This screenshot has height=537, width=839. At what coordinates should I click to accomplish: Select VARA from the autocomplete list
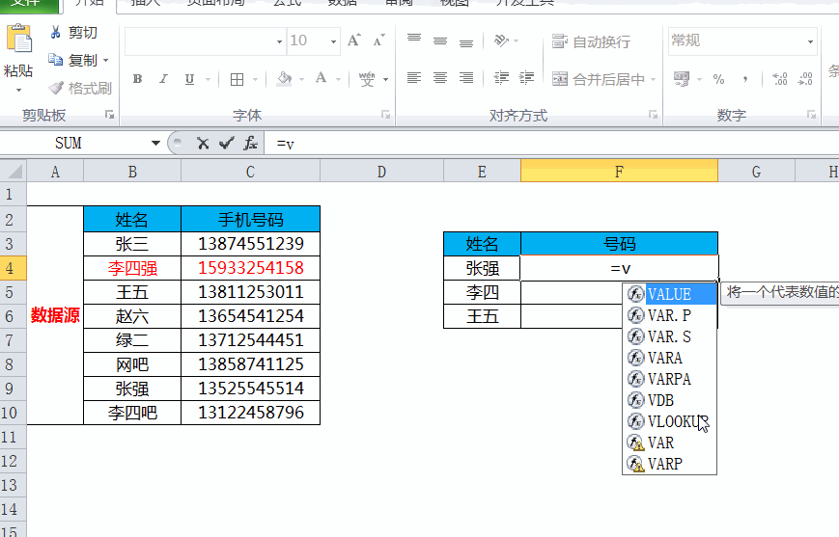(x=670, y=358)
